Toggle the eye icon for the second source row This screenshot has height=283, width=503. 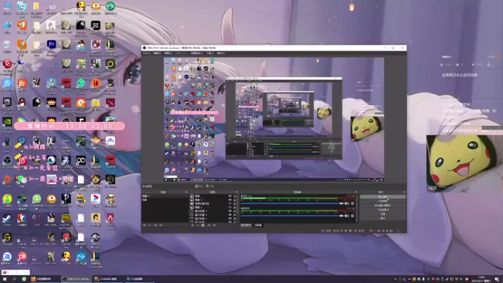pos(230,199)
